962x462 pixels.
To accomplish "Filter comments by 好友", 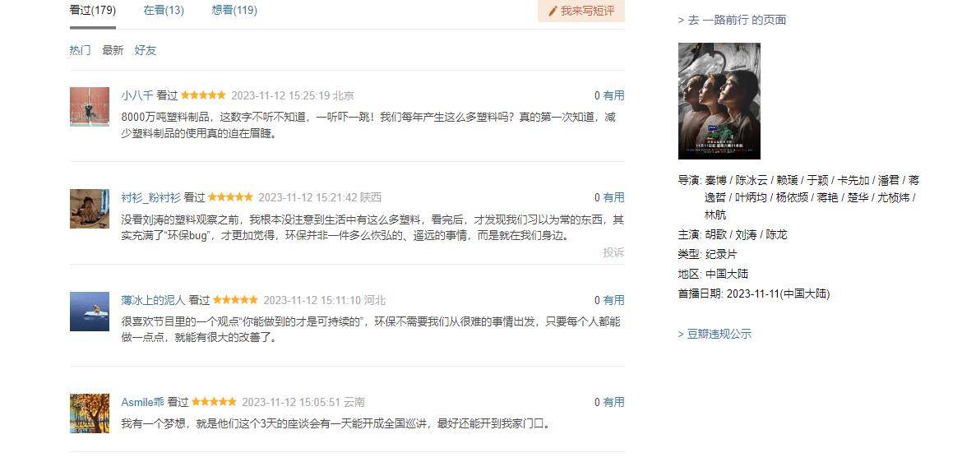I will pos(146,50).
